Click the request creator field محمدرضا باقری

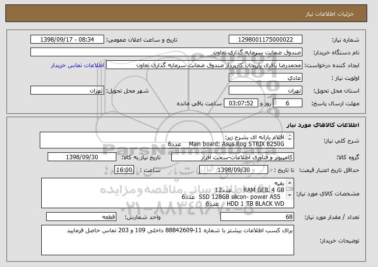coord(204,65)
